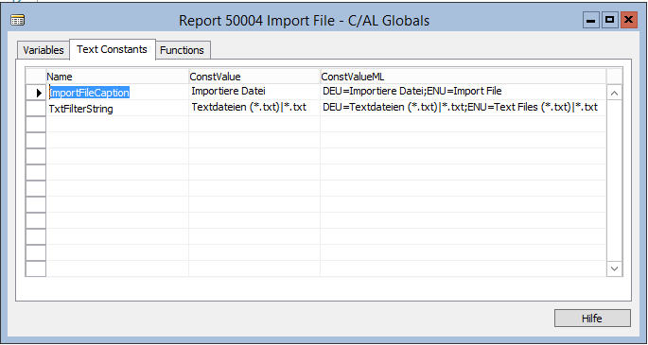
Task: Click the scrollbar down arrow
Action: [614, 268]
